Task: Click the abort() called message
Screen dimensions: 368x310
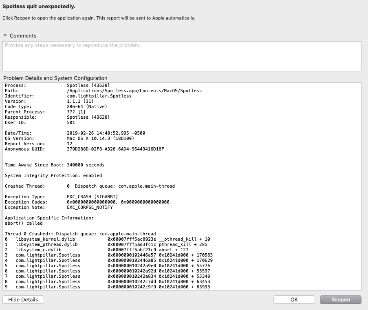Action: [x=24, y=223]
